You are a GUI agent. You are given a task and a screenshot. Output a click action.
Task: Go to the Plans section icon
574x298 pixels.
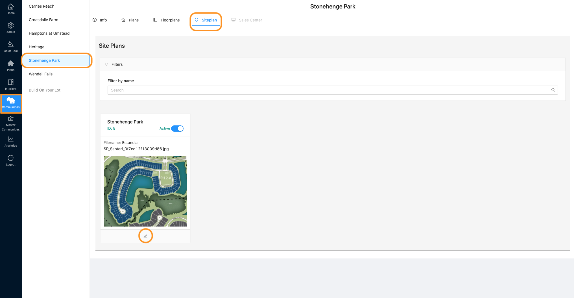[x=10, y=65]
